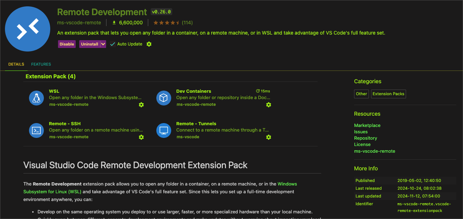Select the Other category tag
The height and width of the screenshot is (219, 463).
pyautogui.click(x=361, y=94)
